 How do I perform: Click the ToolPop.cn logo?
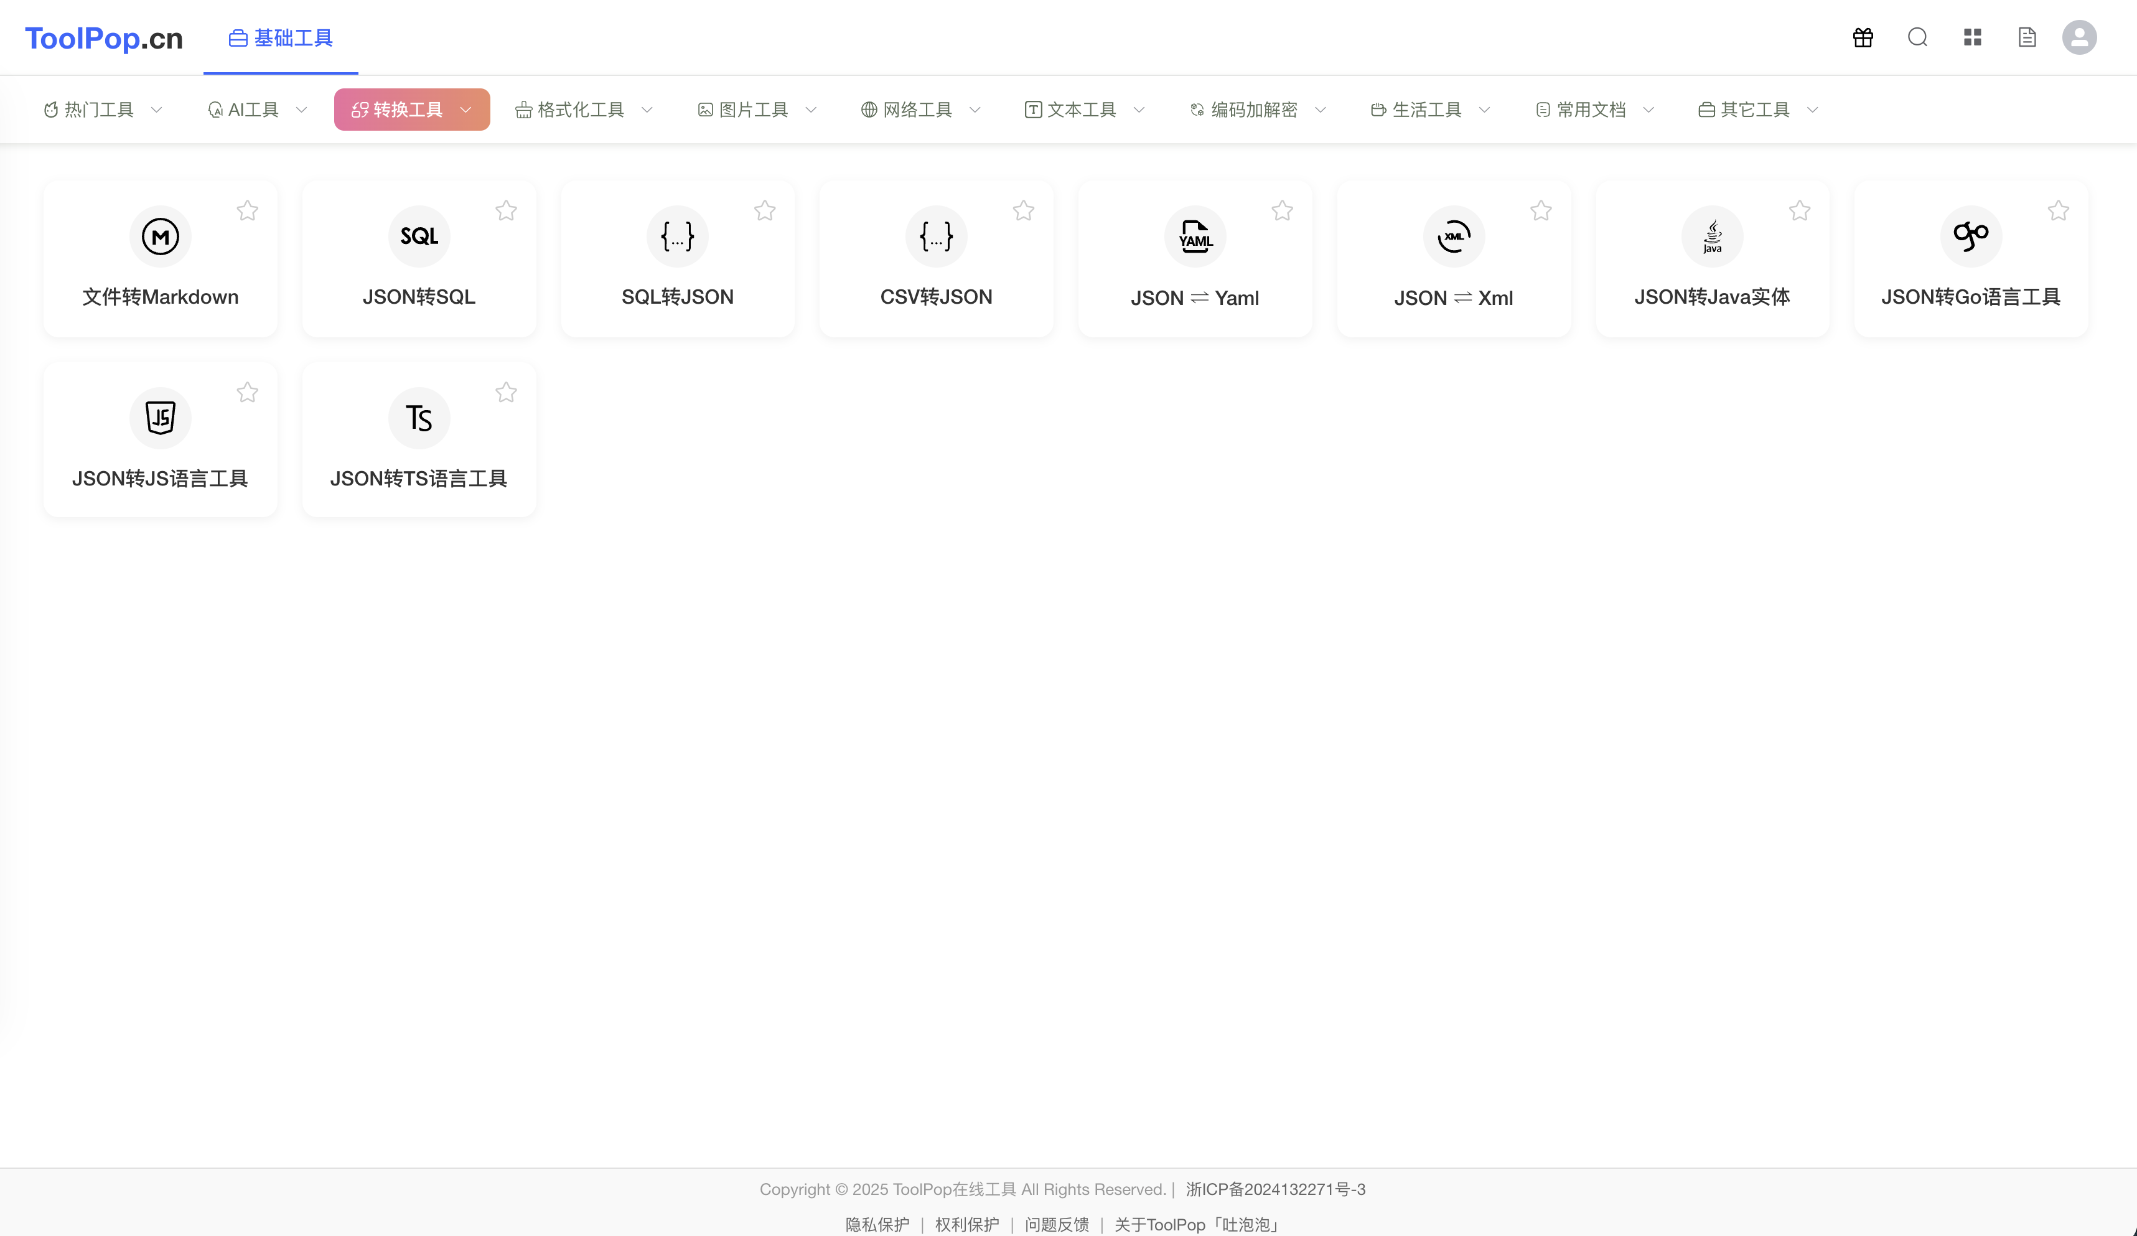coord(103,38)
